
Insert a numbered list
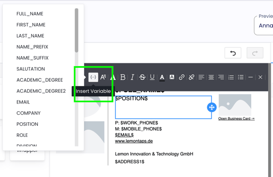tap(231, 77)
